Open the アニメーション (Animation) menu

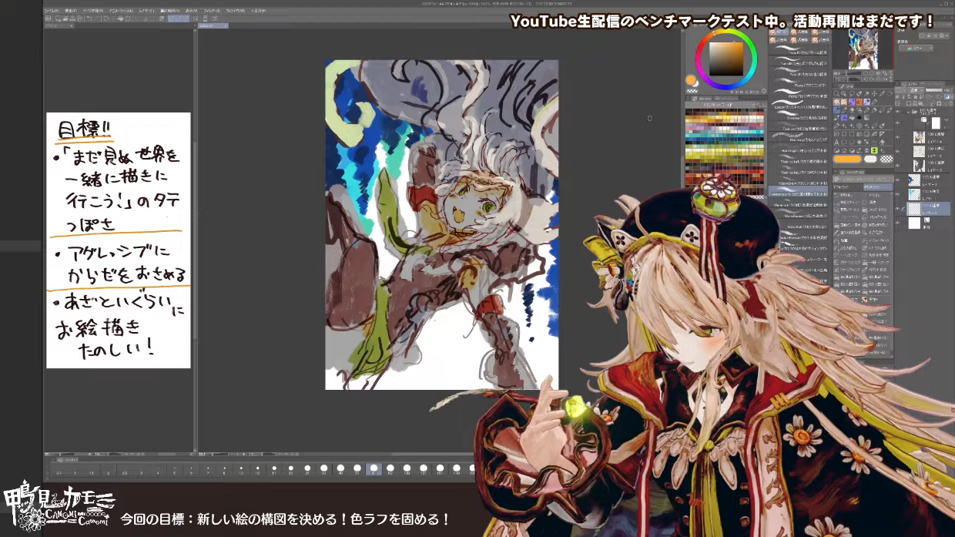coord(121,10)
